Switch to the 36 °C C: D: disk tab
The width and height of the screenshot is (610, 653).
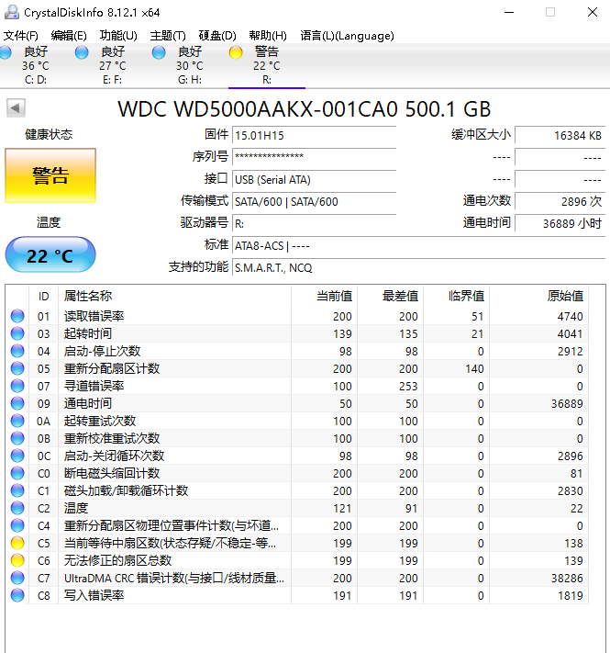click(x=36, y=65)
